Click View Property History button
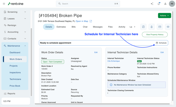Screen dimensions: 176x107 tap(155, 34)
